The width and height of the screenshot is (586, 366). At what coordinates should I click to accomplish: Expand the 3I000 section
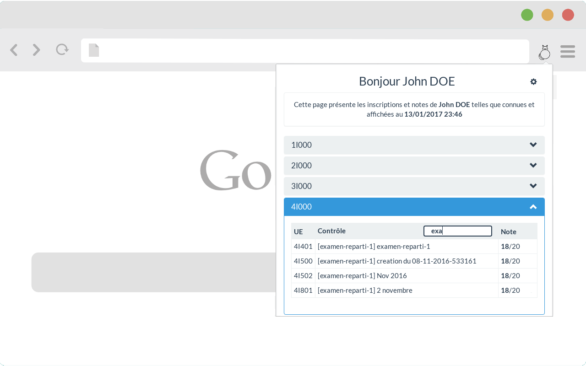[x=414, y=186]
